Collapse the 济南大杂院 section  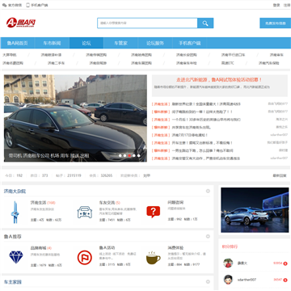click(208, 191)
